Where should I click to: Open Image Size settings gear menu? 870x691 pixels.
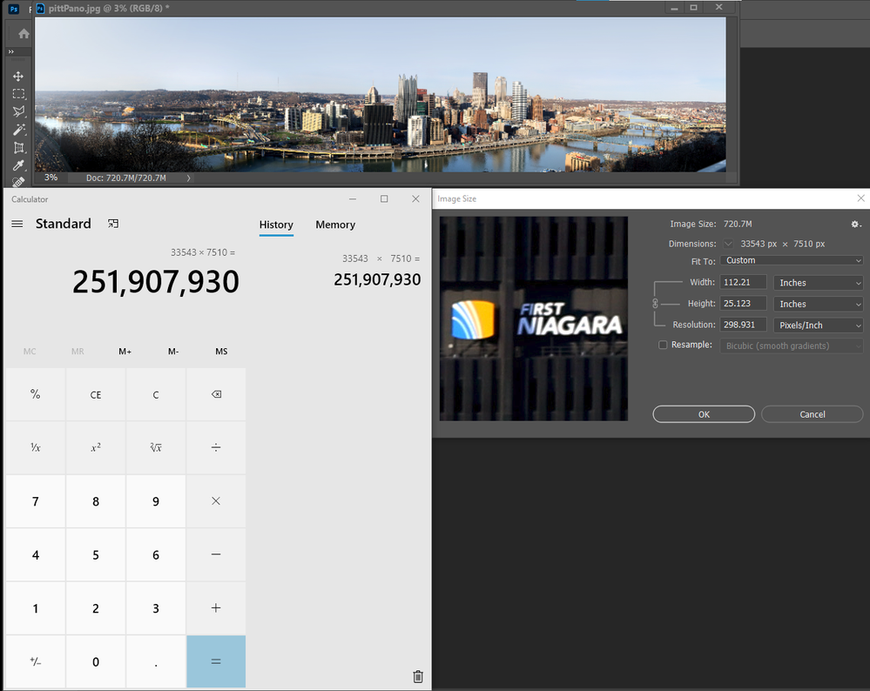pyautogui.click(x=855, y=224)
